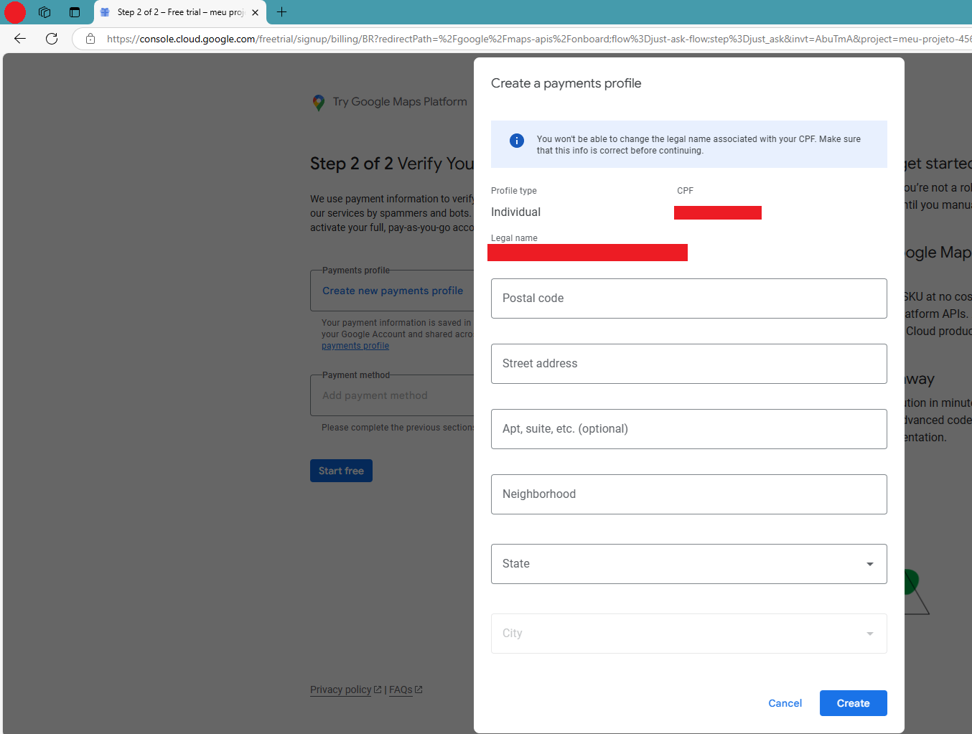Click the Create button
The width and height of the screenshot is (972, 734).
coord(853,703)
